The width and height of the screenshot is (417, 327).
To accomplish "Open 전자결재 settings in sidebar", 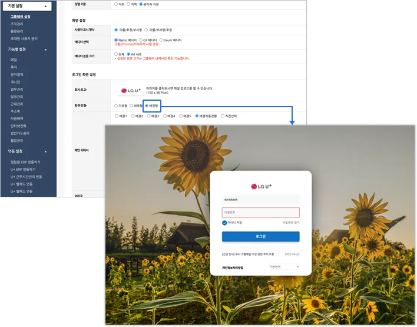I will point(16,75).
